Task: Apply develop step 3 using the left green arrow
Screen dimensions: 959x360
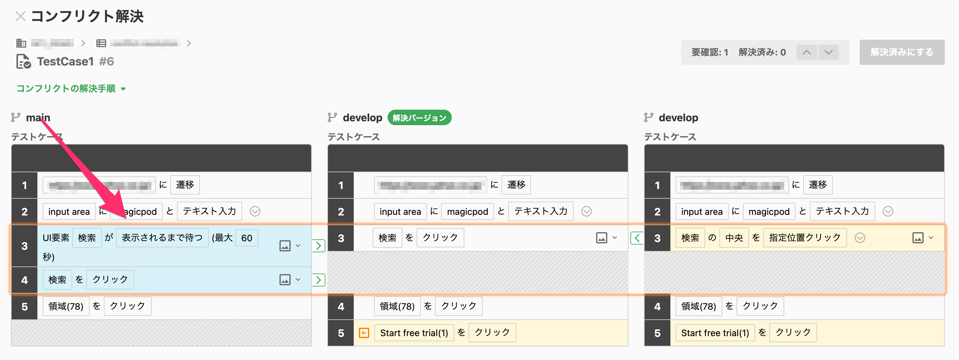Action: coord(637,238)
